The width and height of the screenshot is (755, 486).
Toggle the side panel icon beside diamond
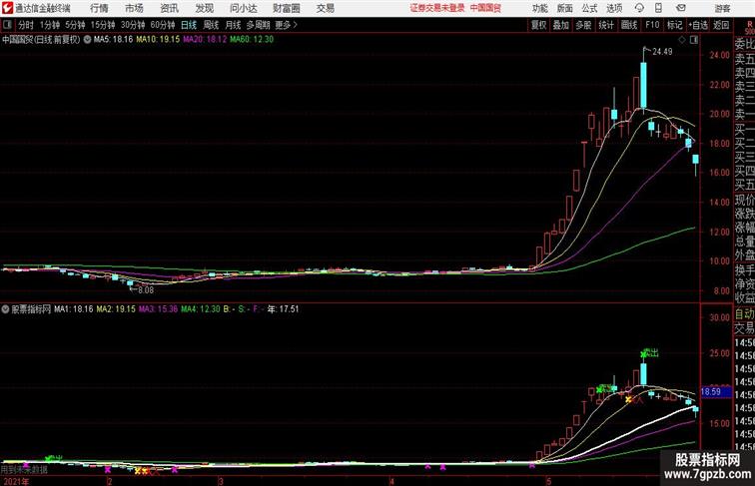pyautogui.click(x=694, y=40)
